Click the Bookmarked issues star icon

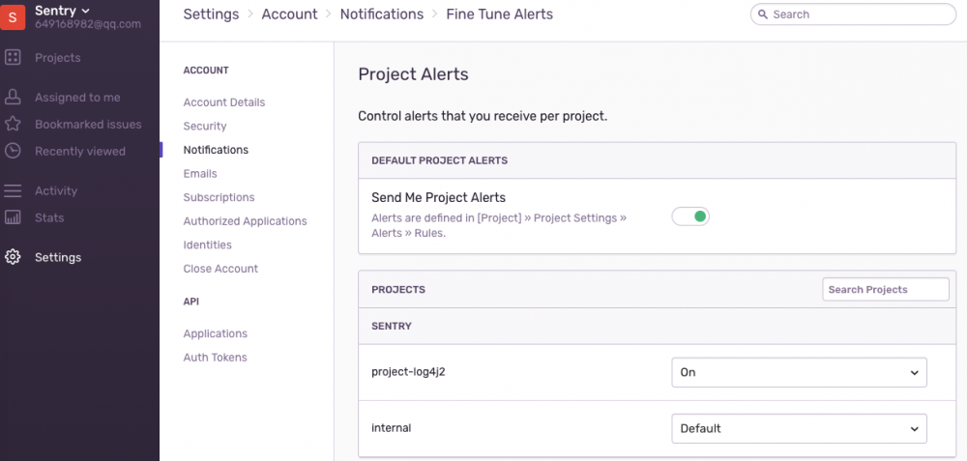click(x=13, y=124)
